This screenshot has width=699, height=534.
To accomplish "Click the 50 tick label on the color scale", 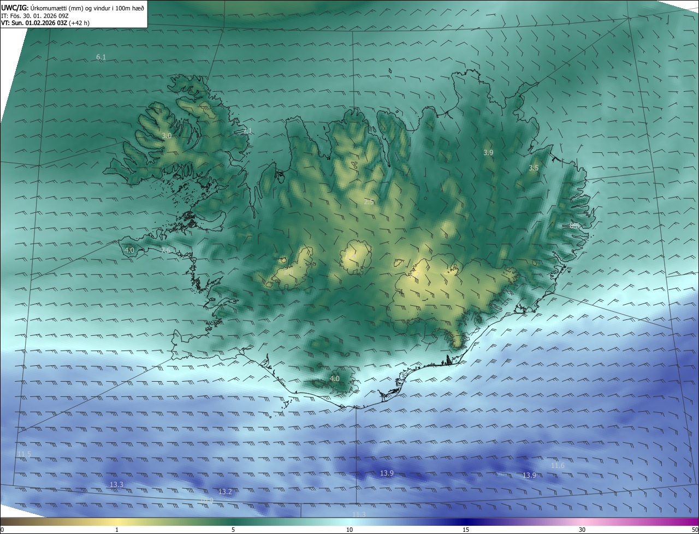I will coord(695,530).
